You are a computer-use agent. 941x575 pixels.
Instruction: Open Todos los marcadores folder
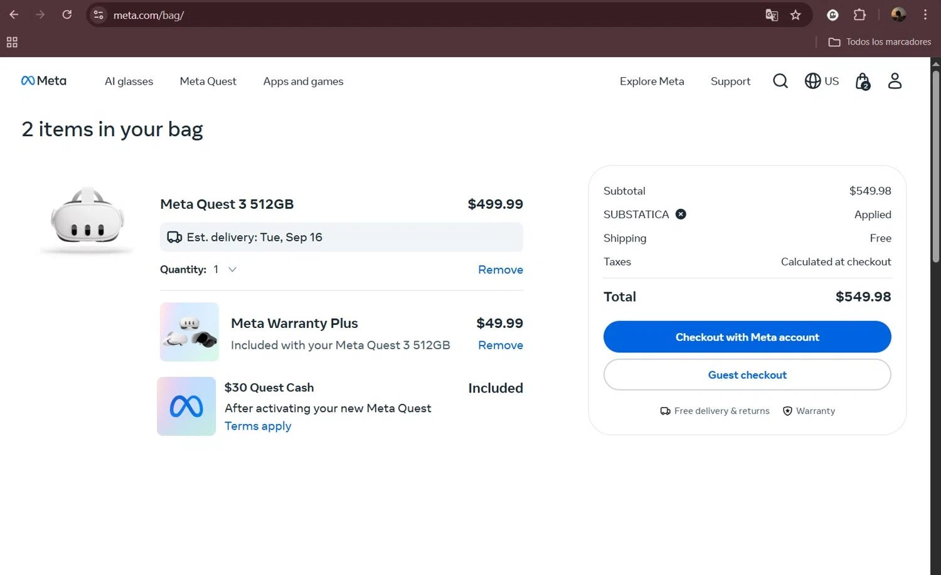[880, 42]
